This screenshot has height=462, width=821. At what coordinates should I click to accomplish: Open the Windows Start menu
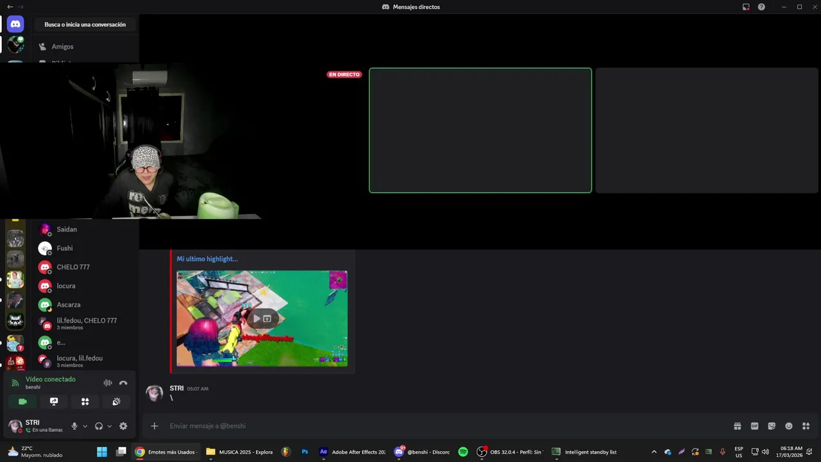[x=102, y=452]
